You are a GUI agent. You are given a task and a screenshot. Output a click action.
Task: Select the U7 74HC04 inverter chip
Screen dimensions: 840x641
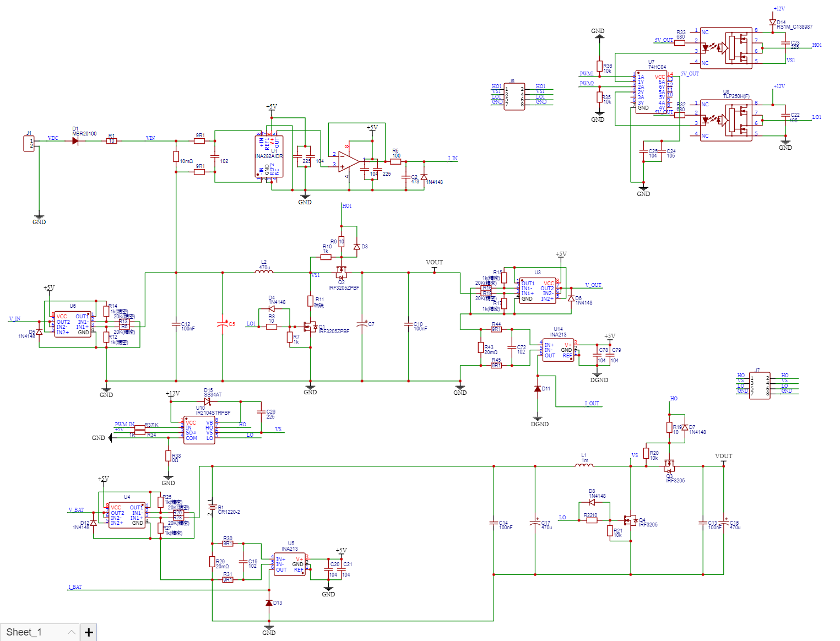point(651,91)
